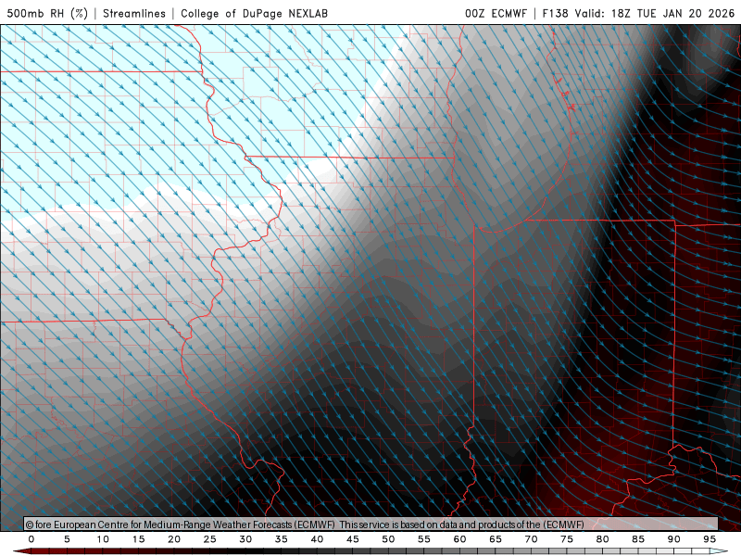Click the 'Valid: 18Z TUE JAN 20 2026' text
741x556 pixels.
(655, 13)
